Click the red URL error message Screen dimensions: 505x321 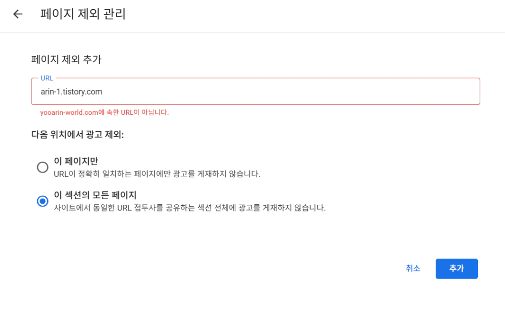pos(104,112)
